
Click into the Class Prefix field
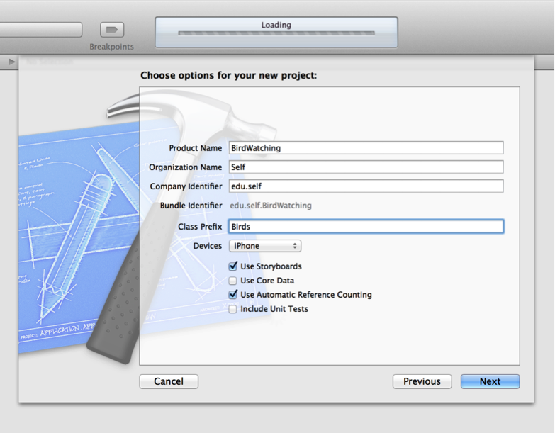pyautogui.click(x=365, y=227)
